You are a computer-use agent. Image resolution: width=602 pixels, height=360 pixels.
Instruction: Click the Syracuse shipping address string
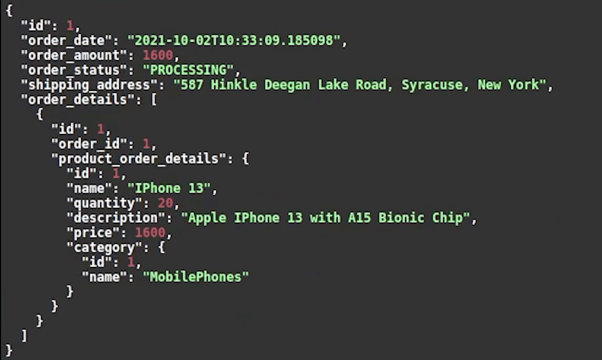pyautogui.click(x=359, y=85)
